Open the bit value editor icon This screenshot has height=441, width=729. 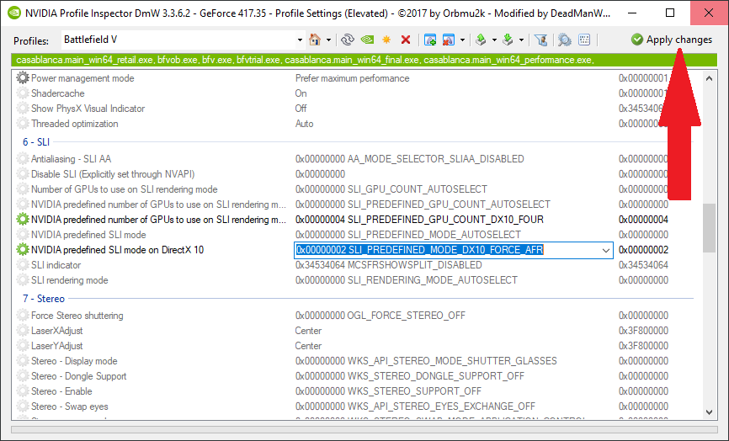(584, 40)
